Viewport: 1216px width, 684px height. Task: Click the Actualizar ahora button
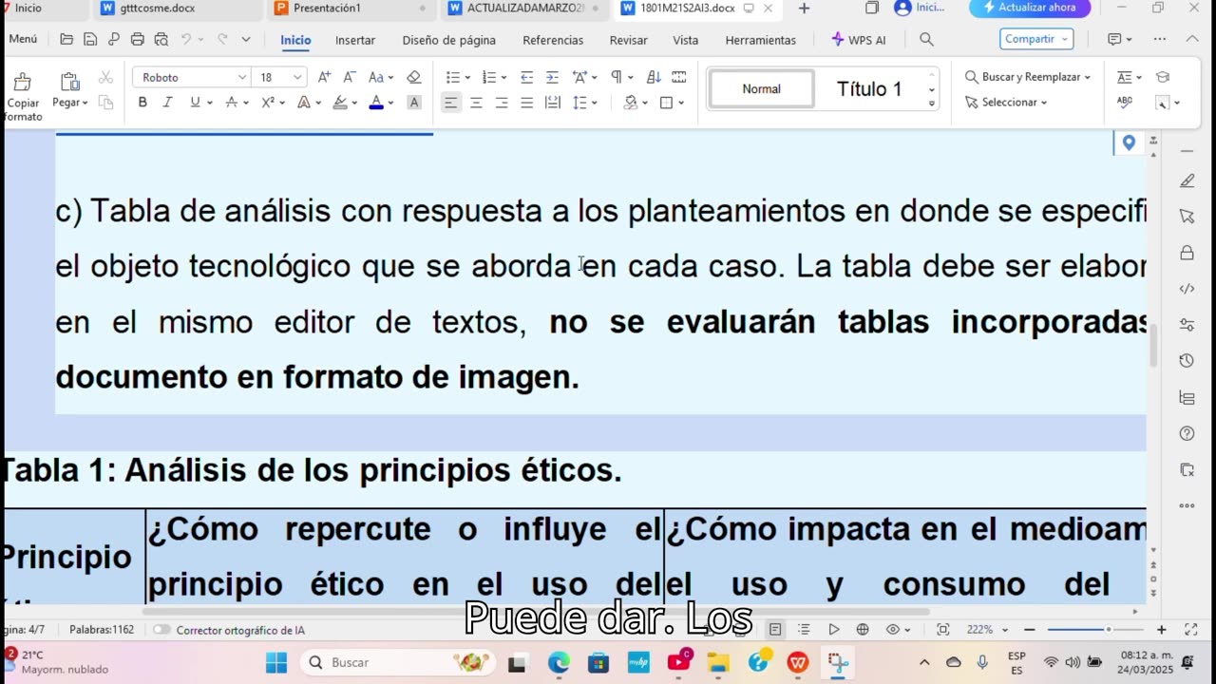1030,8
